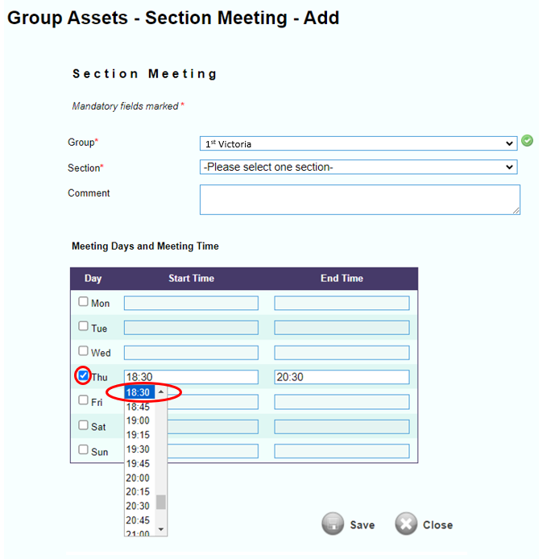Enable the Sat checkbox
The width and height of the screenshot is (551, 559).
coord(83,425)
